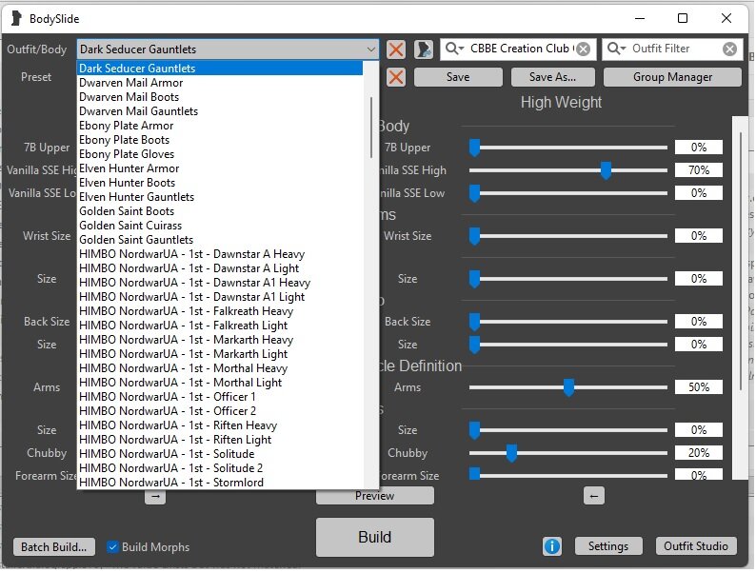Pick HIMBO NordwarUA 1st - Solitude entry
The width and height of the screenshot is (756, 573).
(x=220, y=454)
